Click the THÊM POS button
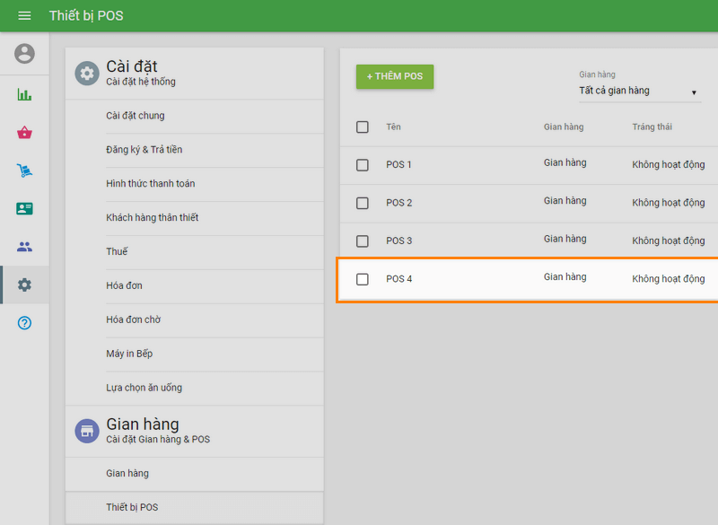The width and height of the screenshot is (718, 525). [x=395, y=76]
